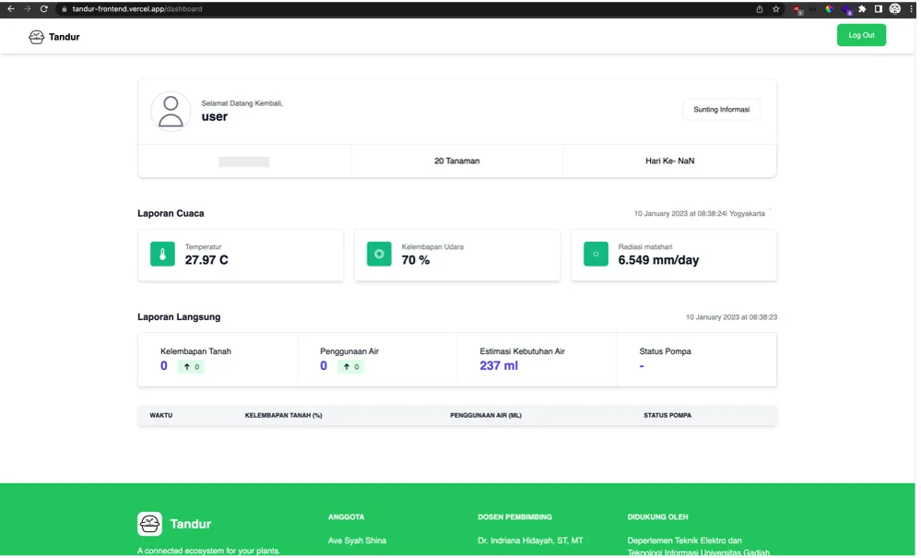Screen dimensions: 921x558
Task: Click the site info icon in the address bar
Action: (65, 8)
